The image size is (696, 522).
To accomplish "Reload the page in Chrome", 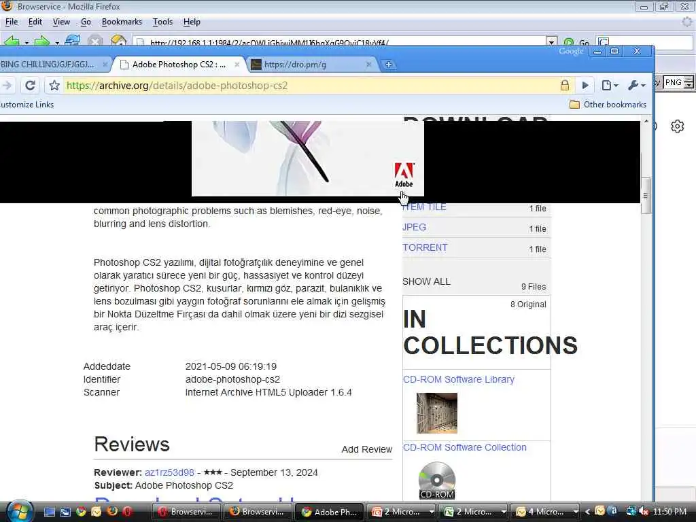I will pyautogui.click(x=30, y=85).
